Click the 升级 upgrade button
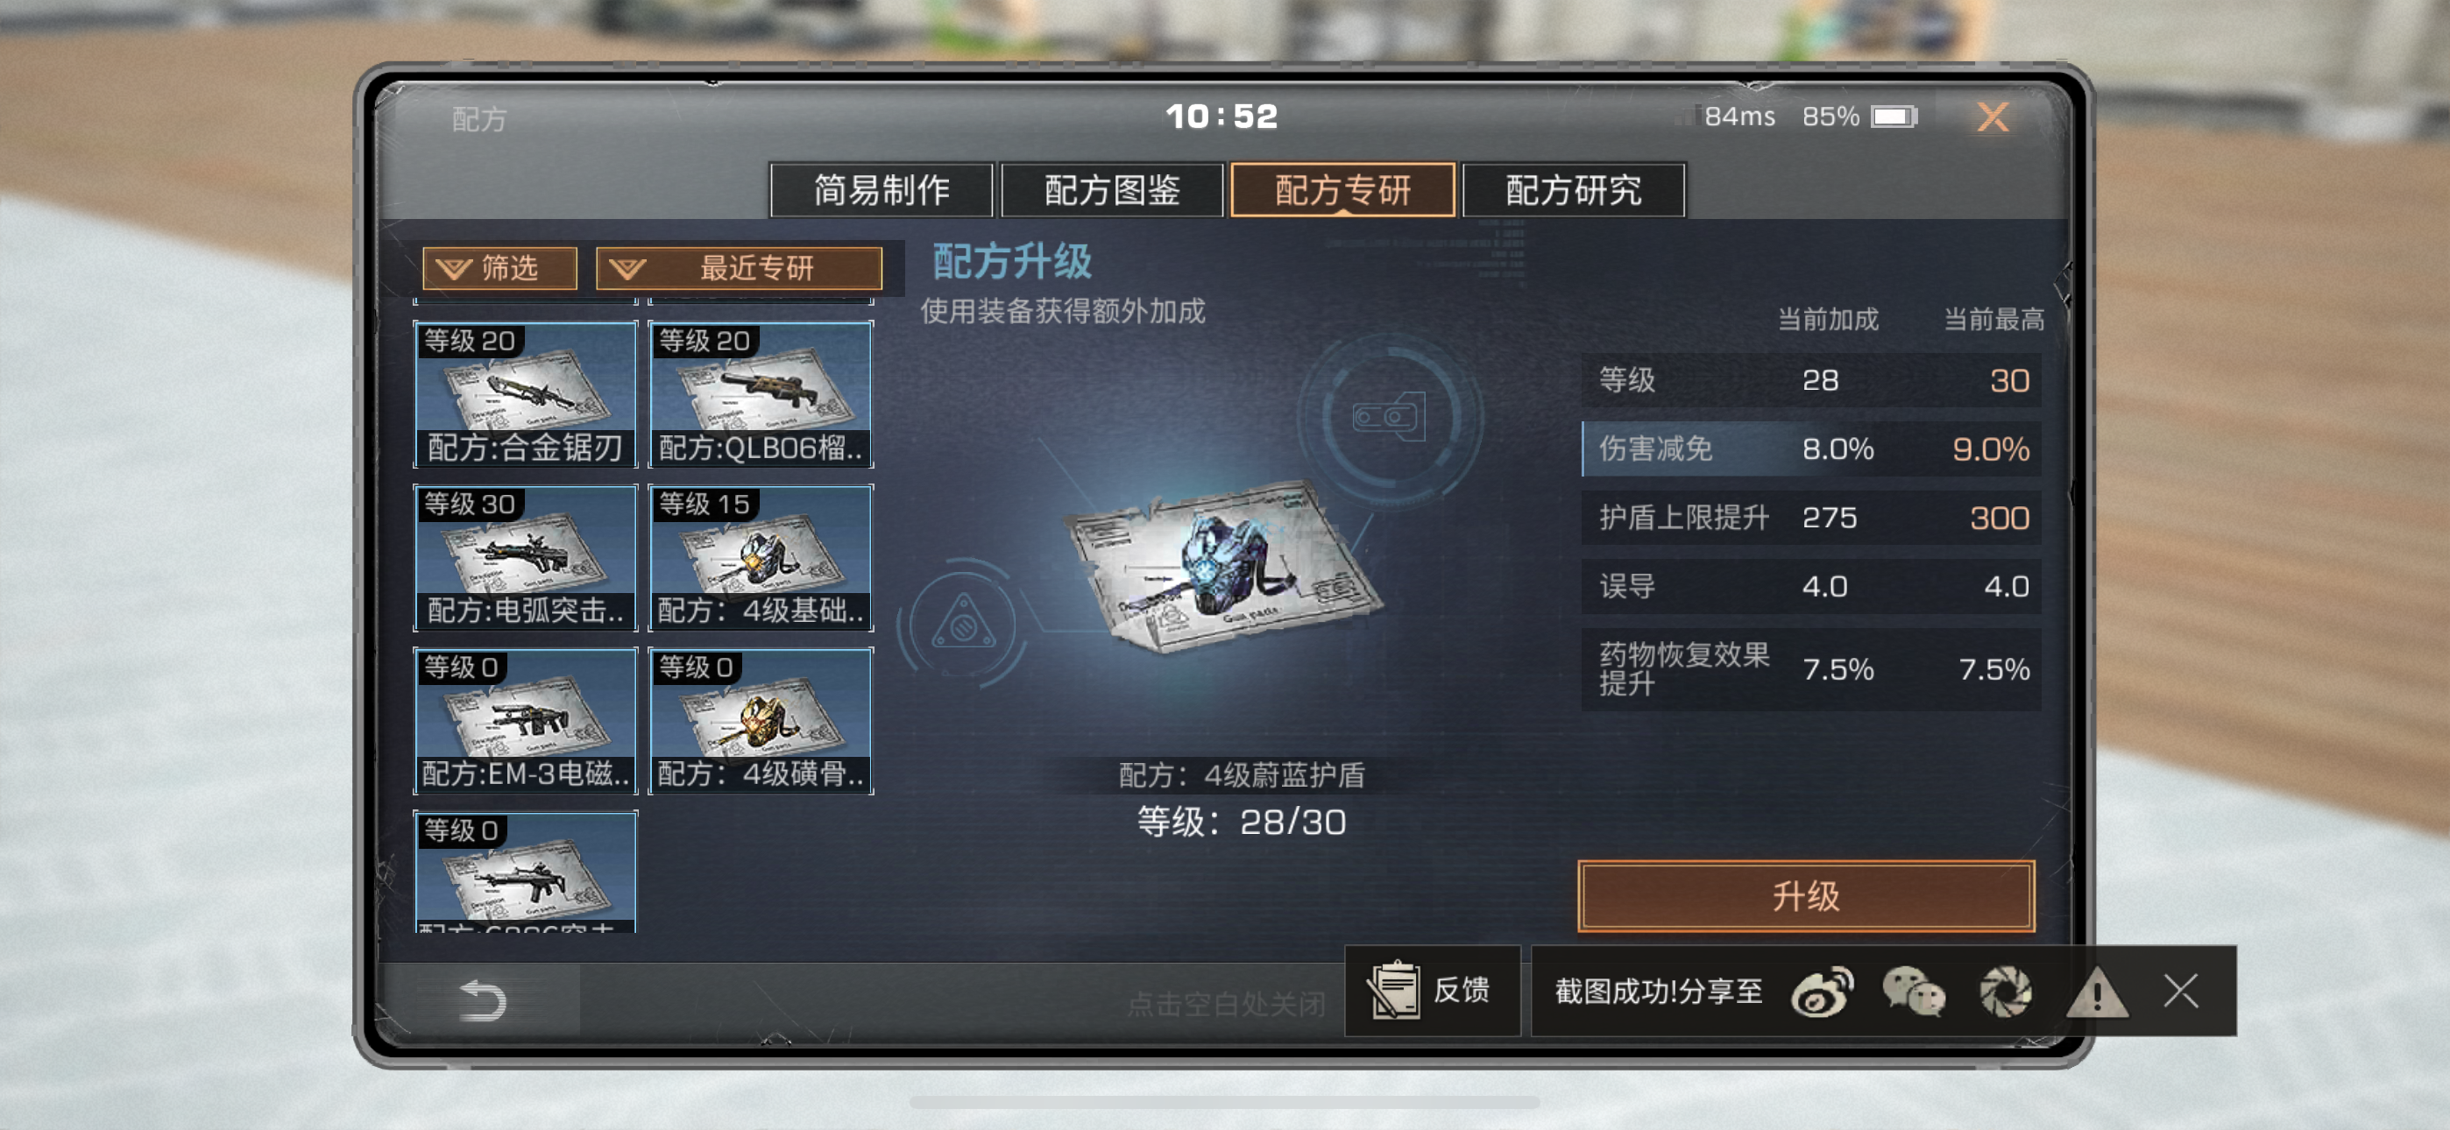2450x1130 pixels. [x=1806, y=896]
